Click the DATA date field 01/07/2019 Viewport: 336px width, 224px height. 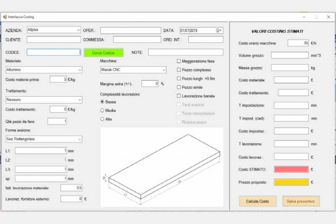coord(201,31)
